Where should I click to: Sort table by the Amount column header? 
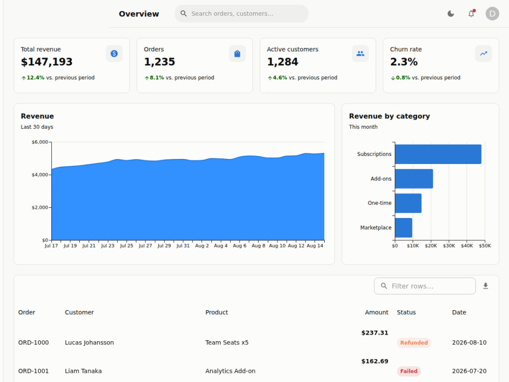(x=377, y=312)
